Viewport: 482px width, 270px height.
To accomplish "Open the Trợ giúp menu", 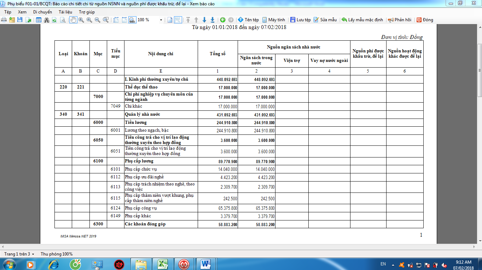I will pos(87,12).
